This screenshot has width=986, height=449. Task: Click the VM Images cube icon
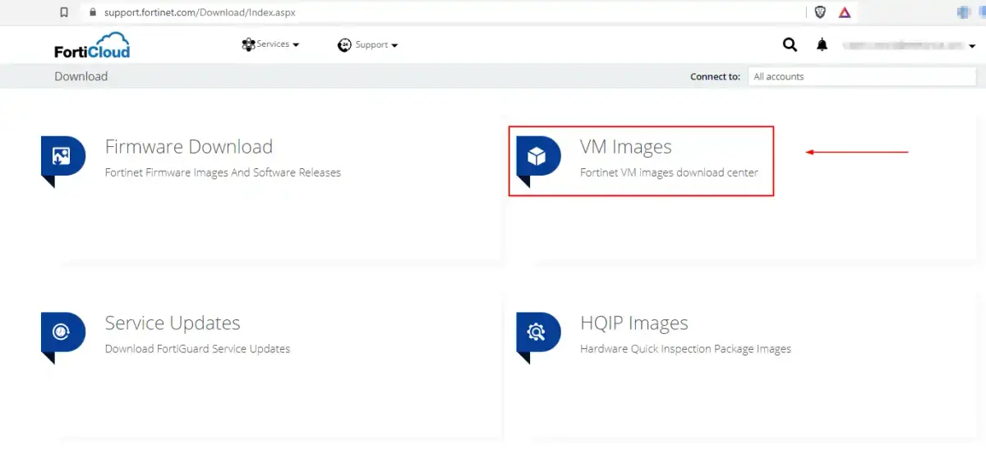tap(537, 158)
